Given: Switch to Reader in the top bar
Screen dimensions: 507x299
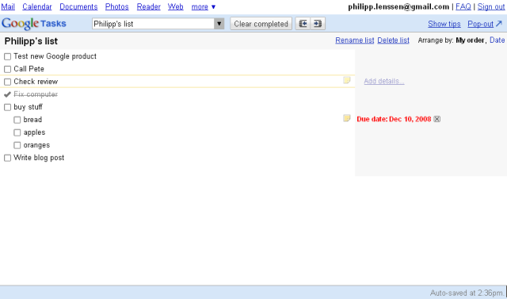Looking at the screenshot, I should (x=148, y=7).
